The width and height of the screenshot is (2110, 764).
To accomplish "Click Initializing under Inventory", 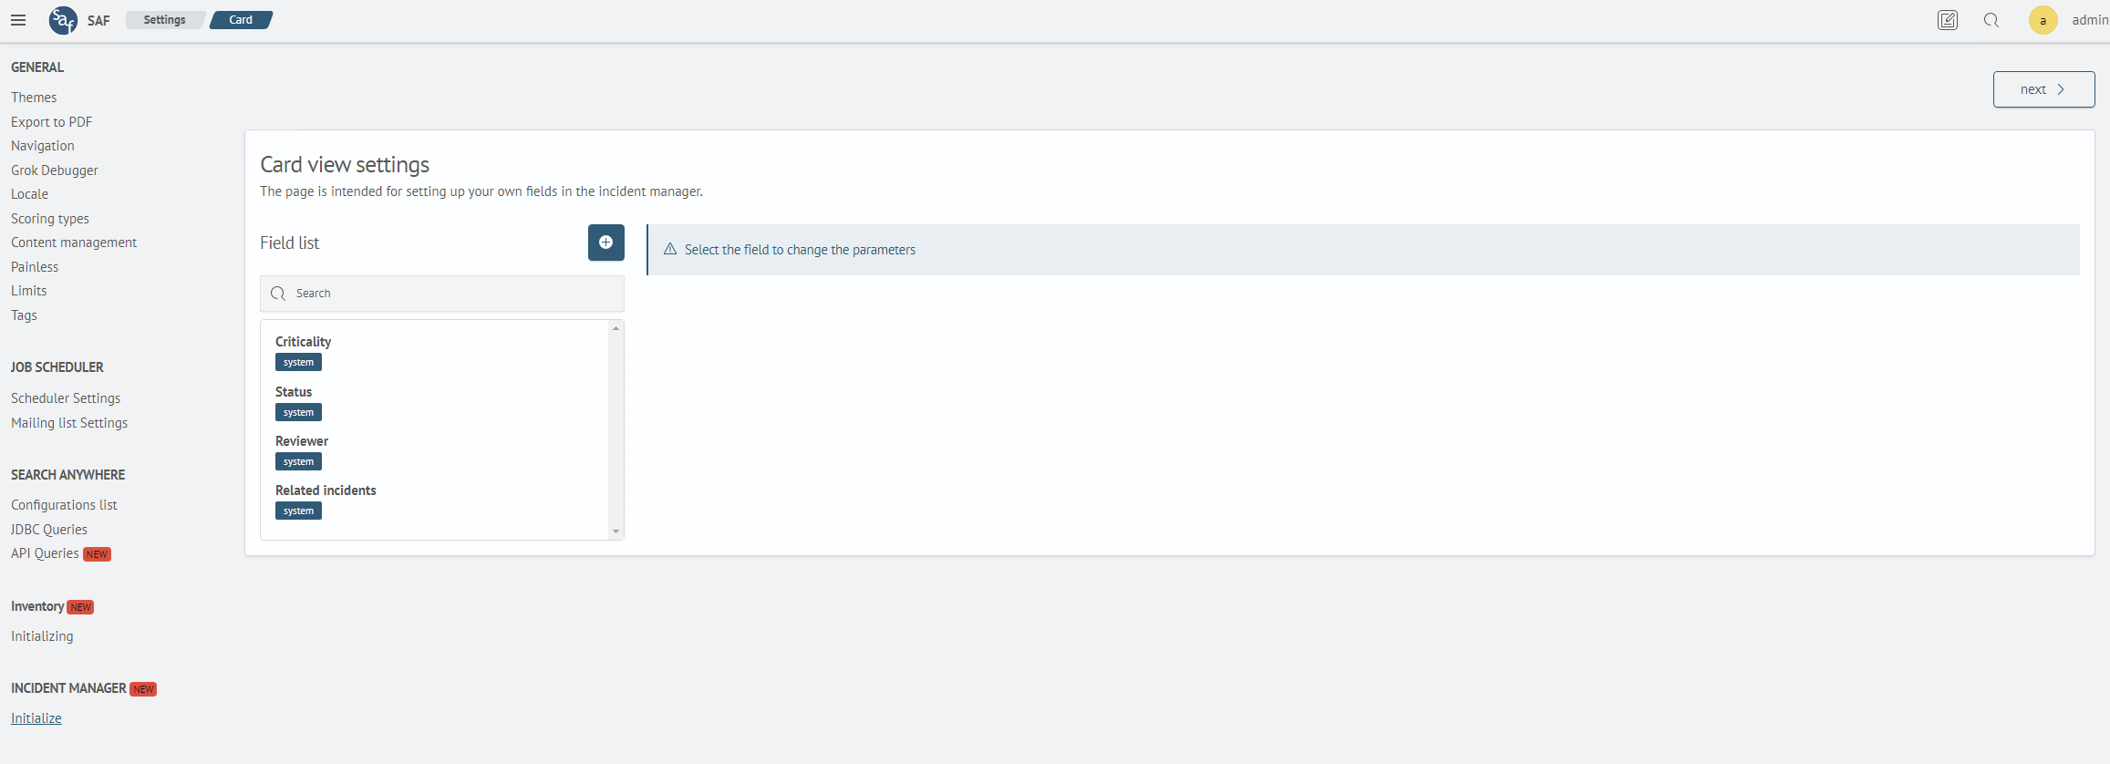I will tap(42, 636).
